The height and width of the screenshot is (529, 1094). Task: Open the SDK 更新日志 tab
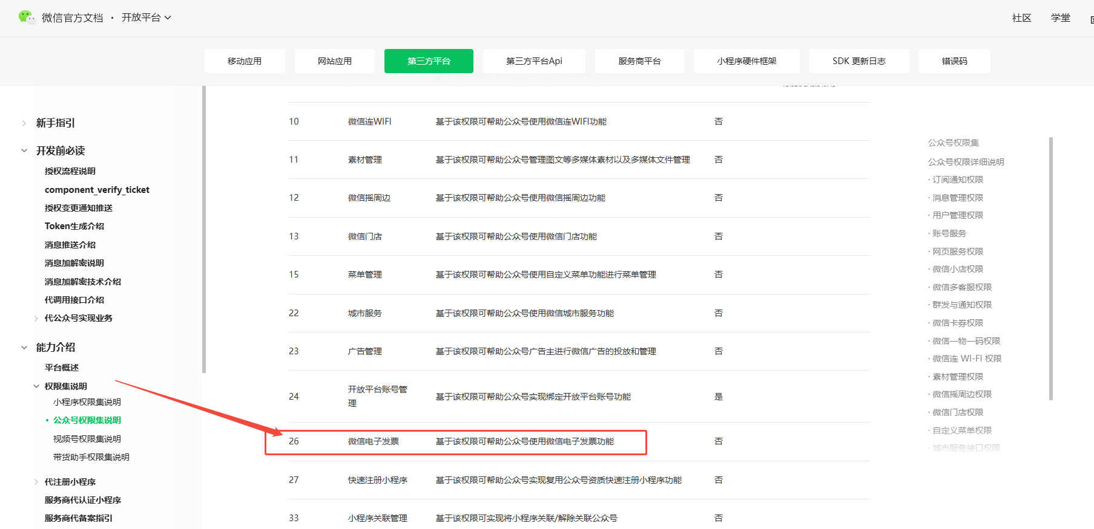[859, 61]
